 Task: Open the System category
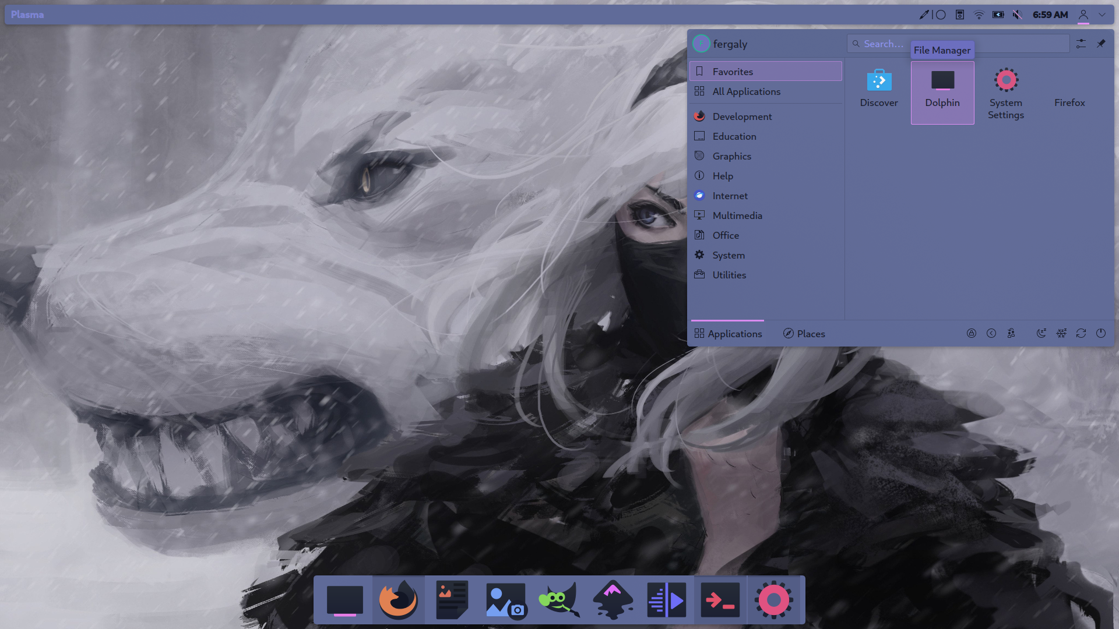766,255
